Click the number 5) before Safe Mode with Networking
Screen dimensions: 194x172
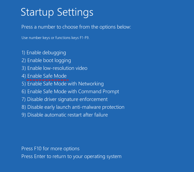click(x=24, y=84)
